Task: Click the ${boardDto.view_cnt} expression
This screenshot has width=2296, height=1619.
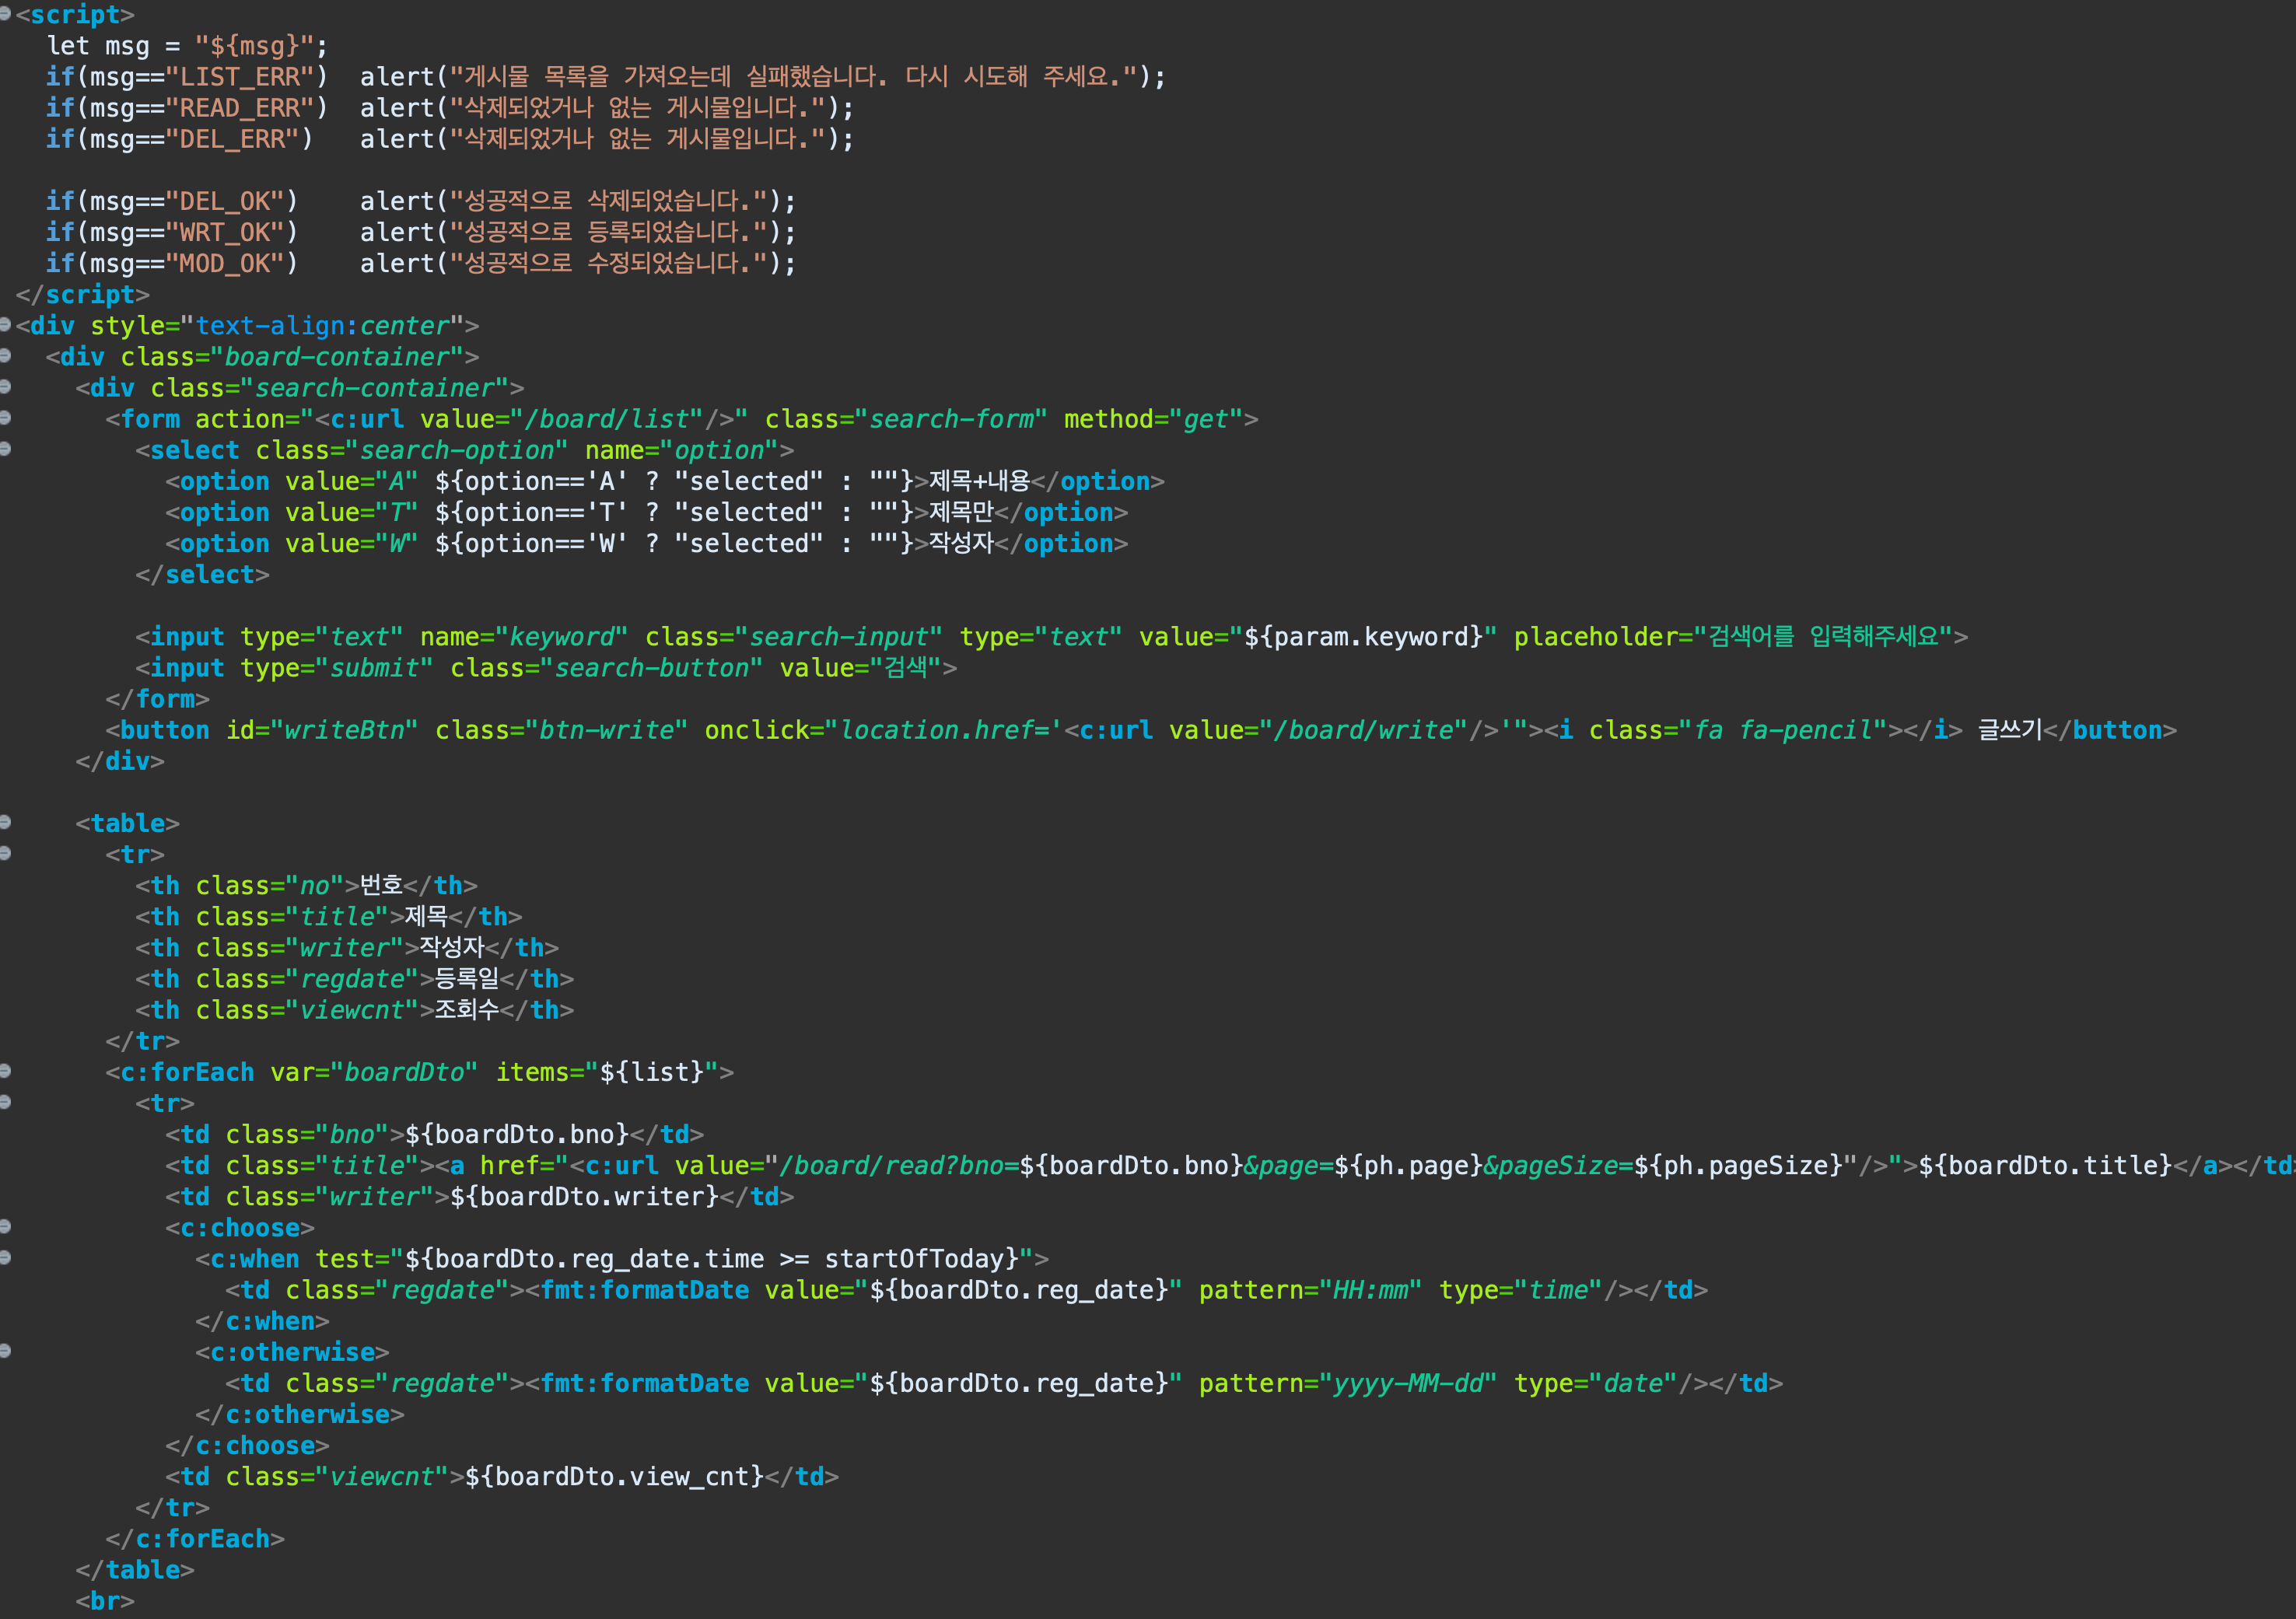Action: tap(614, 1477)
